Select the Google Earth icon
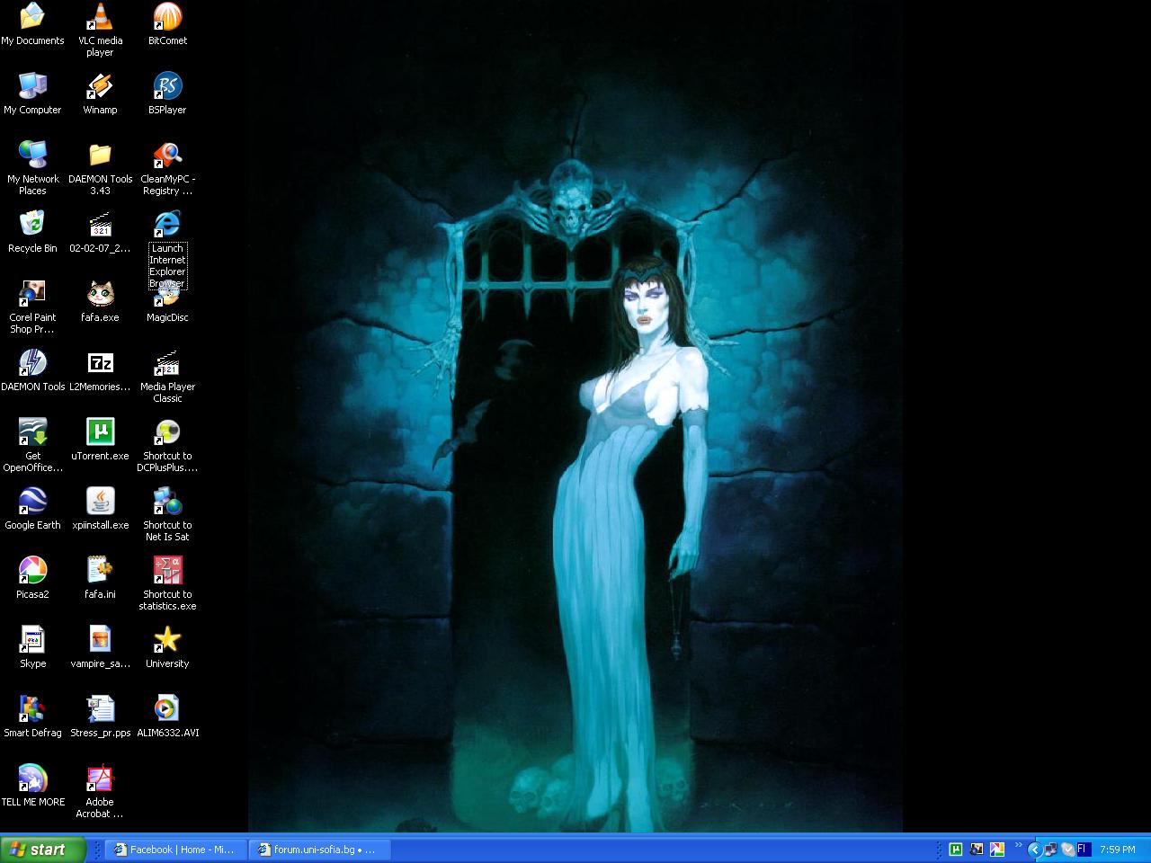This screenshot has height=863, width=1151. (x=32, y=503)
